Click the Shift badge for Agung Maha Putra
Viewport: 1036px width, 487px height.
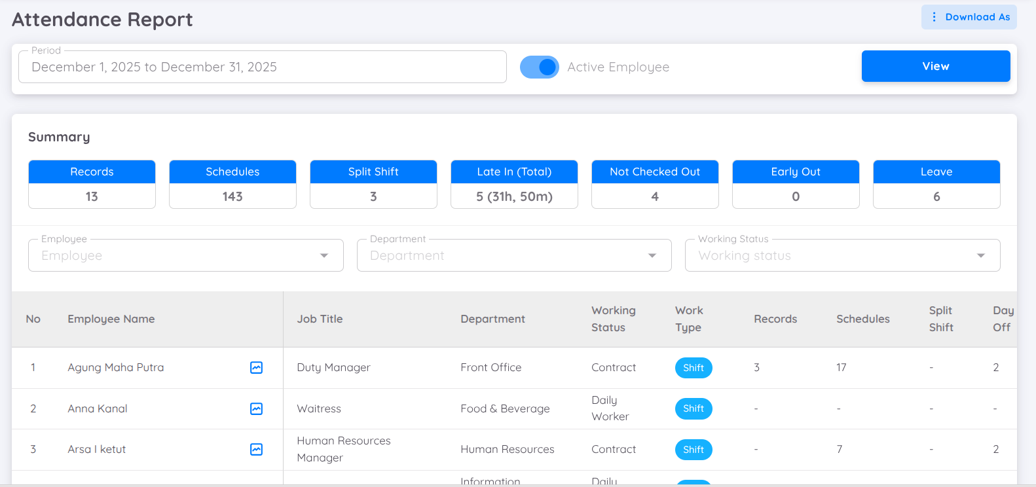[693, 368]
